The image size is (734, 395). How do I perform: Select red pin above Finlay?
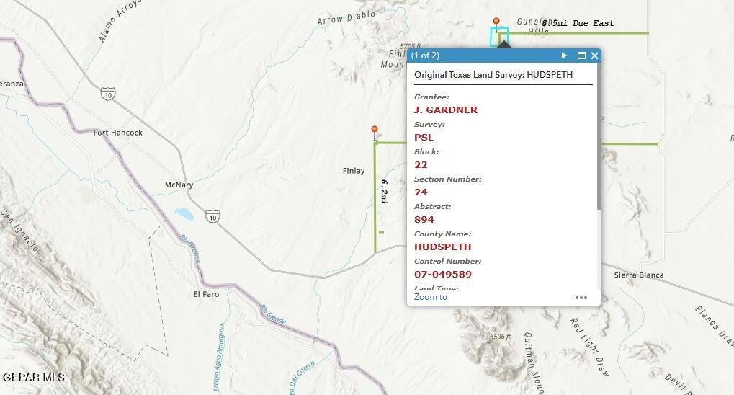coord(374,130)
